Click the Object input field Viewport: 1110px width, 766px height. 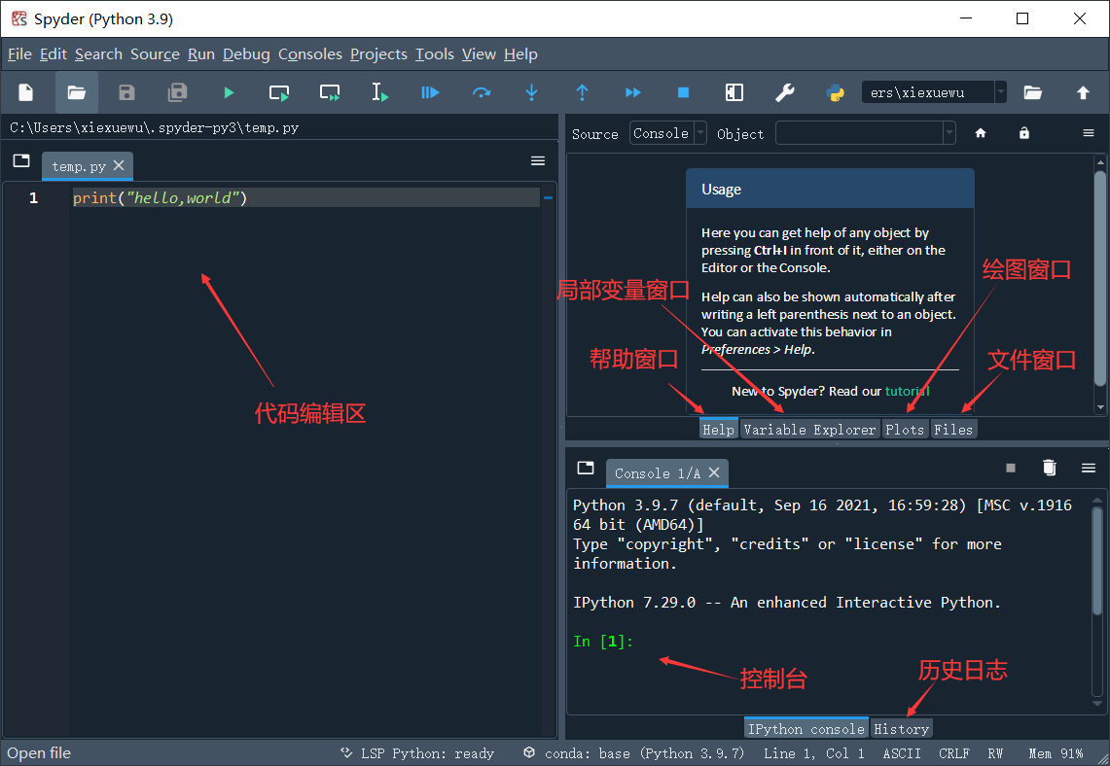coord(859,133)
